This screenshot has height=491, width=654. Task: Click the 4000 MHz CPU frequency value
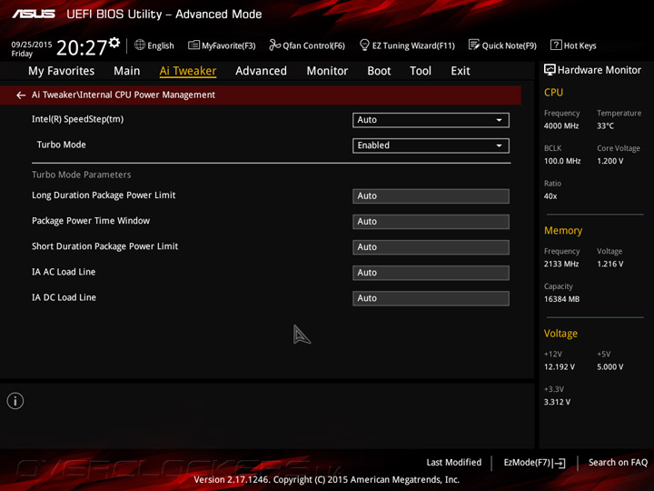click(x=561, y=126)
